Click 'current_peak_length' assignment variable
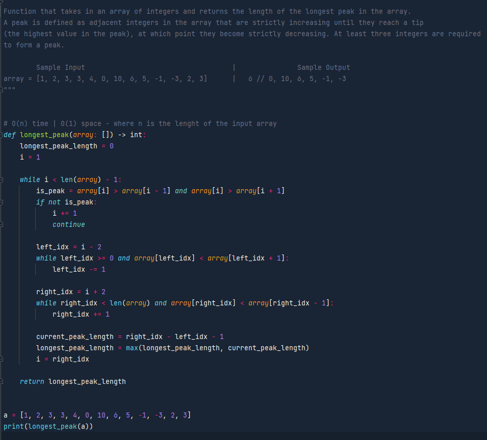This screenshot has width=487, height=440. 75,337
